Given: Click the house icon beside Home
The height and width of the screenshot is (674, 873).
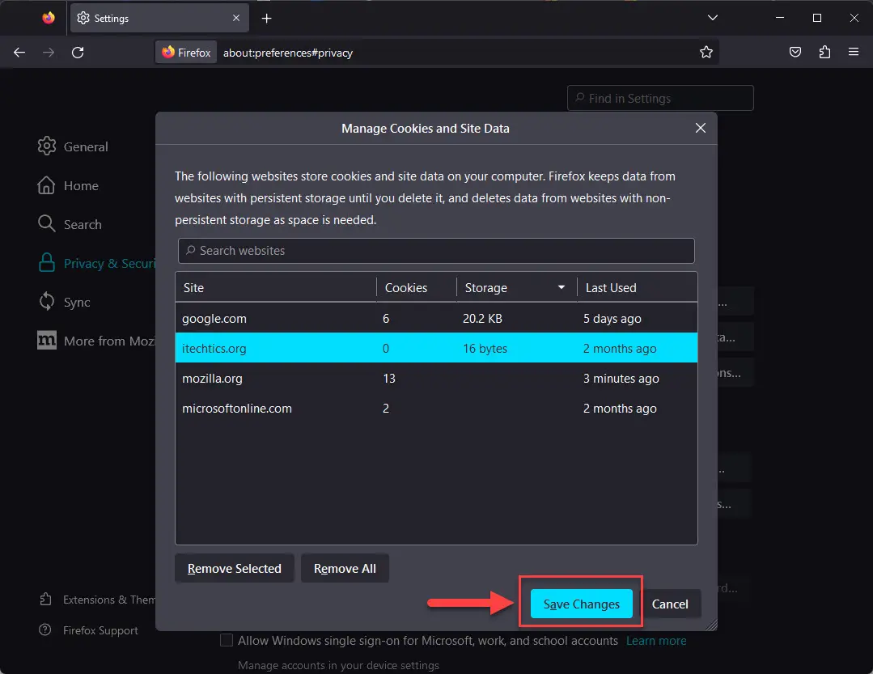Looking at the screenshot, I should point(46,184).
